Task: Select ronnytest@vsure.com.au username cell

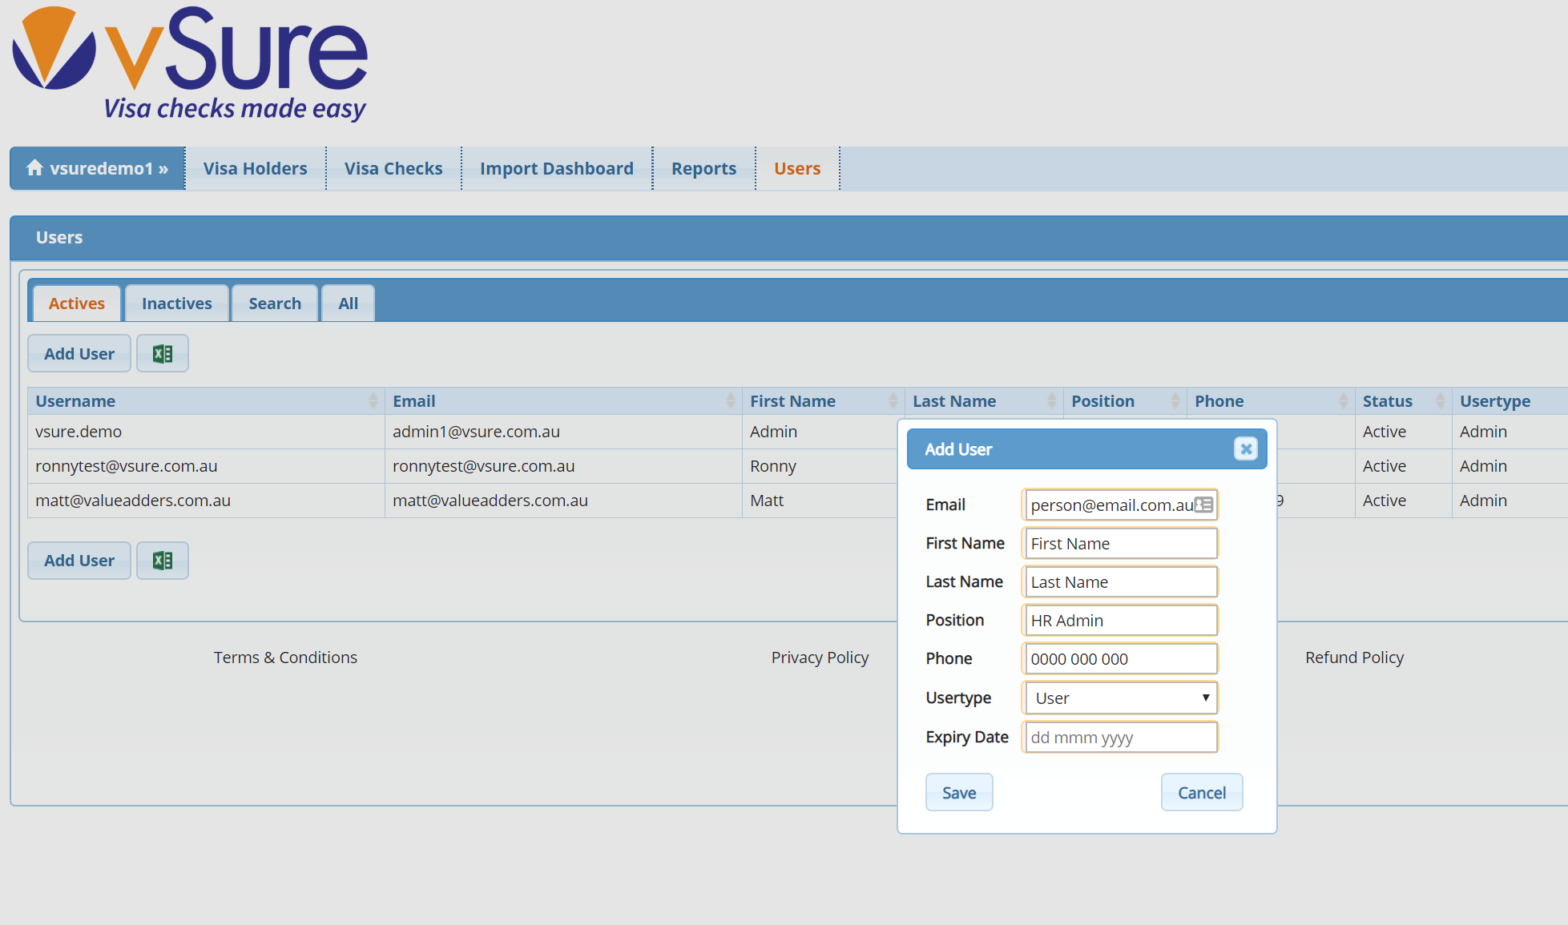Action: coord(206,466)
